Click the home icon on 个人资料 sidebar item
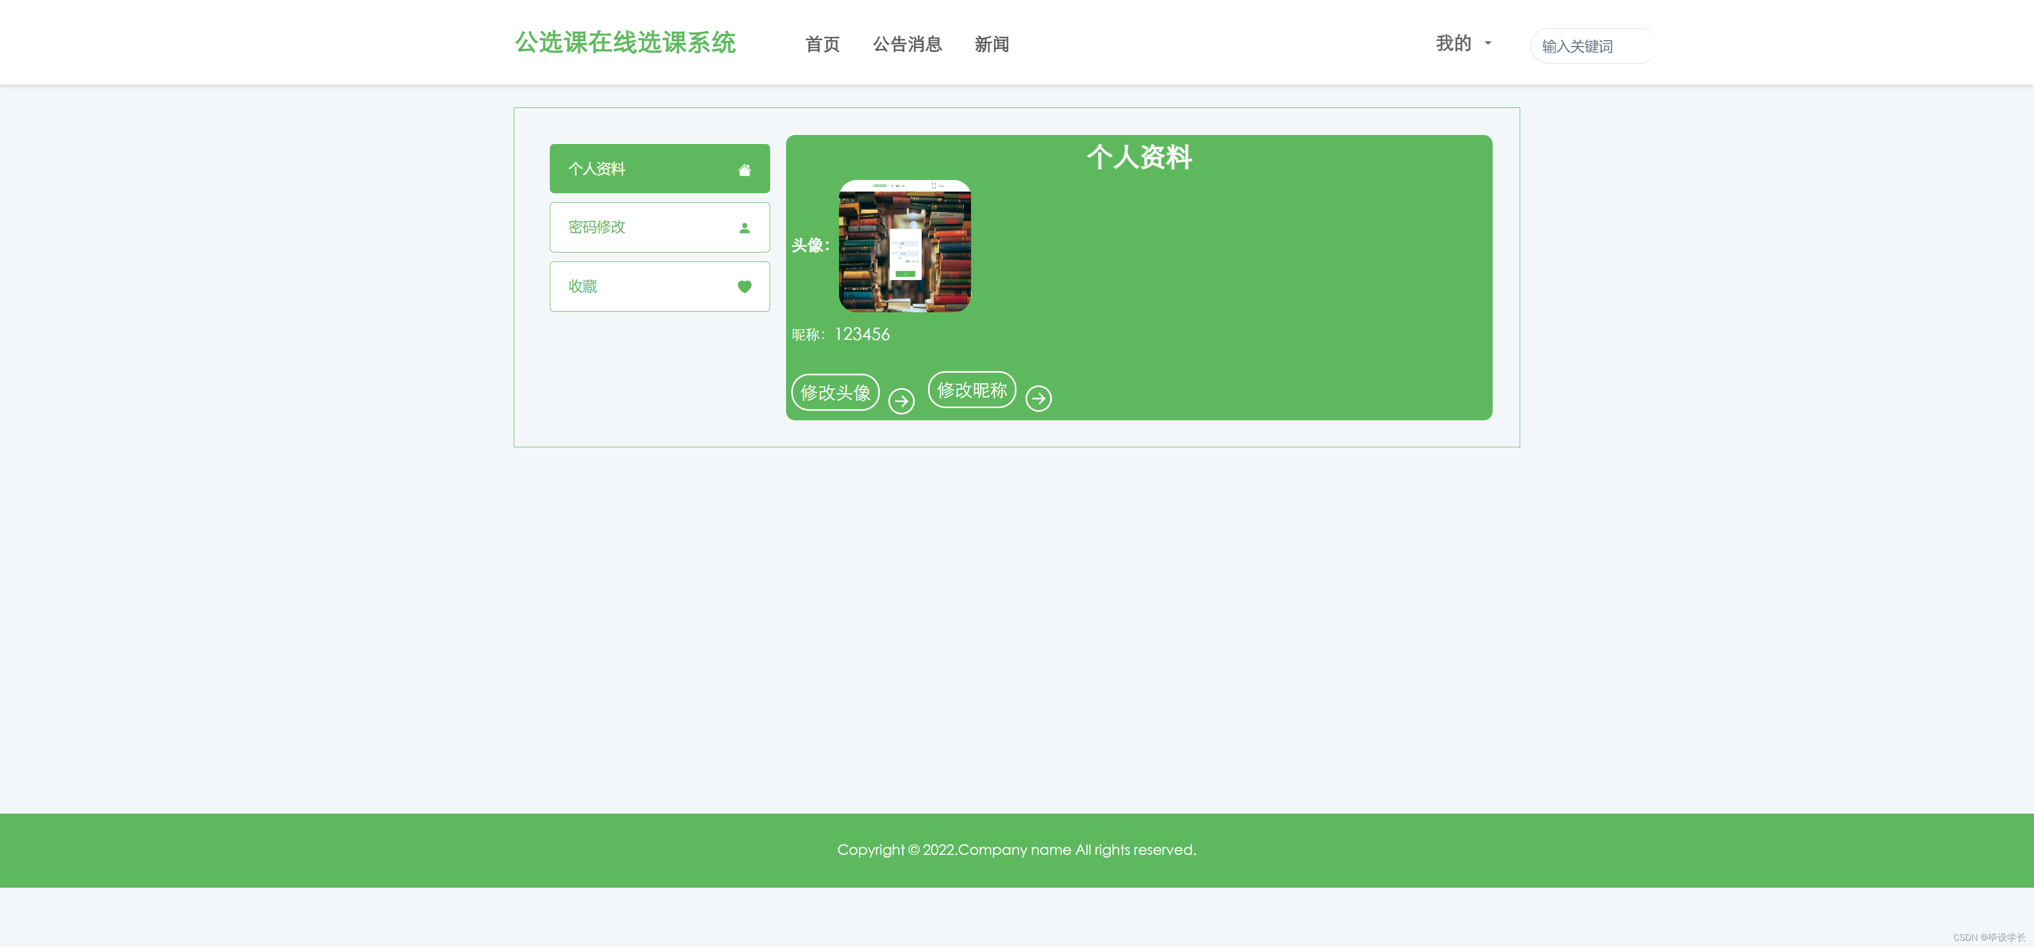The image size is (2034, 947). coord(745,168)
